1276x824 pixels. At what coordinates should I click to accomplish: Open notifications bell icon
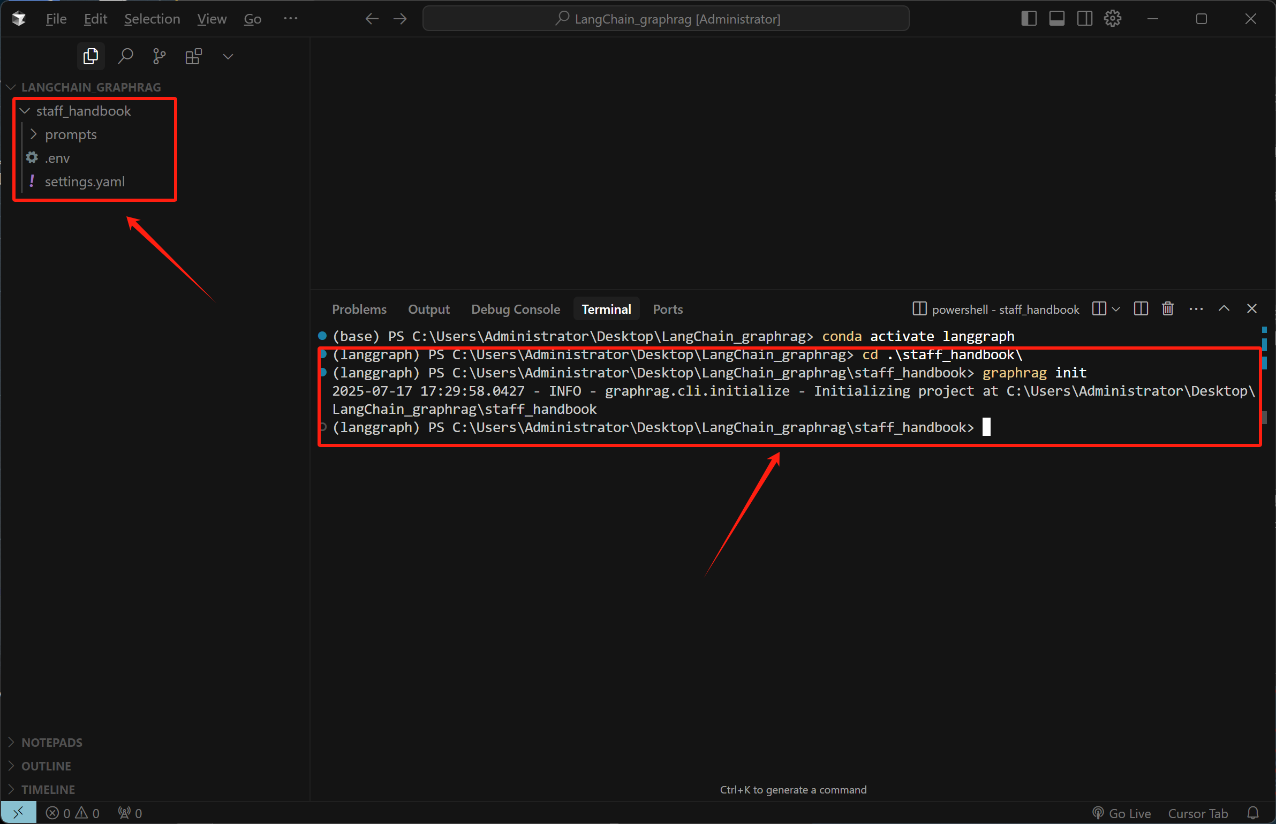(x=1253, y=813)
